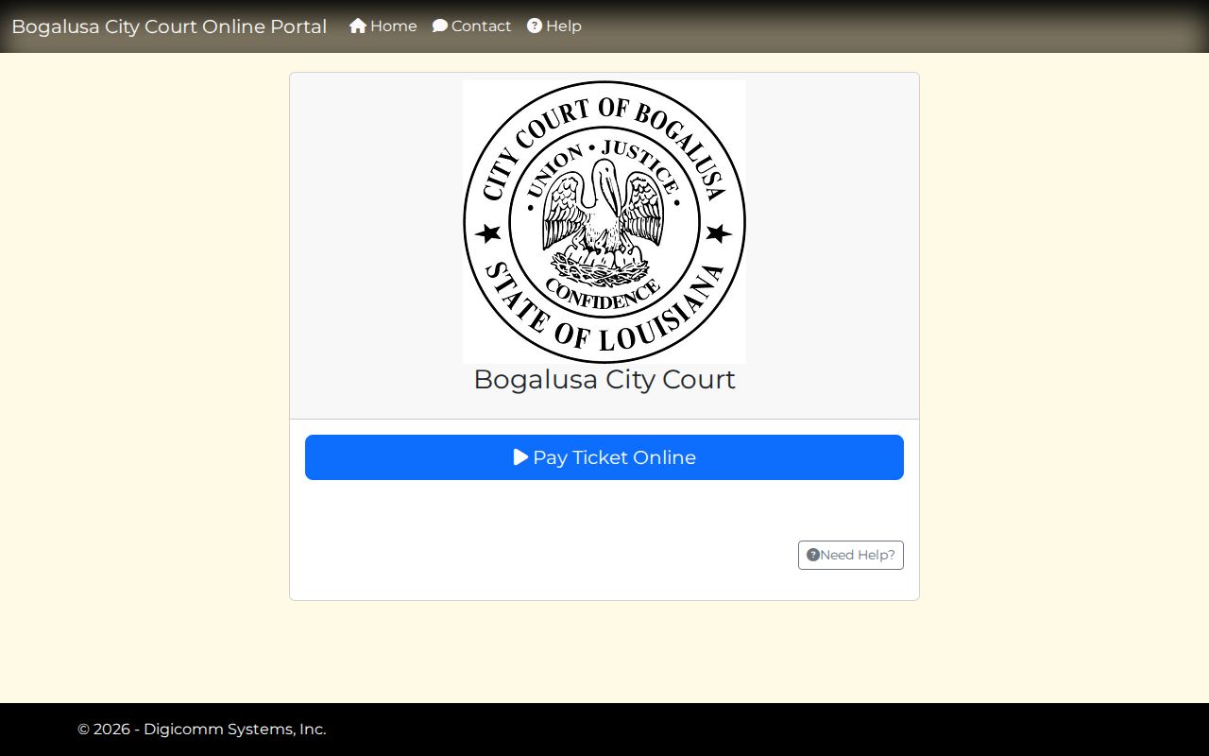Open the Help menu item

pos(554,26)
